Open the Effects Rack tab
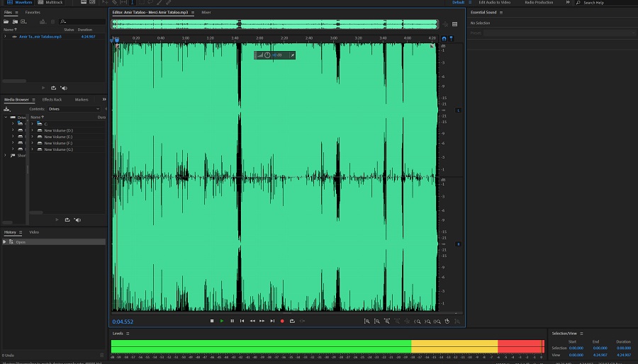 tap(52, 99)
